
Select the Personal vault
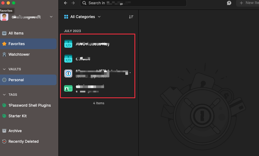28,80
